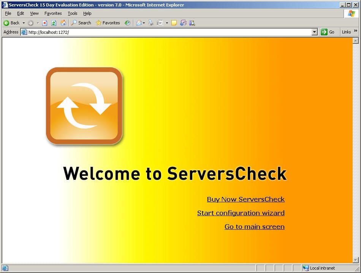Click the Links toolbar label
This screenshot has height=273, width=361.
346,32
